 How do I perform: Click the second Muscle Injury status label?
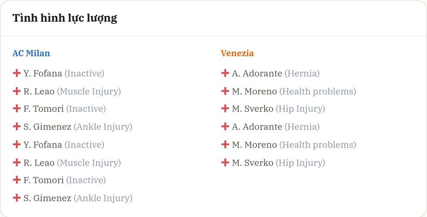(x=89, y=163)
